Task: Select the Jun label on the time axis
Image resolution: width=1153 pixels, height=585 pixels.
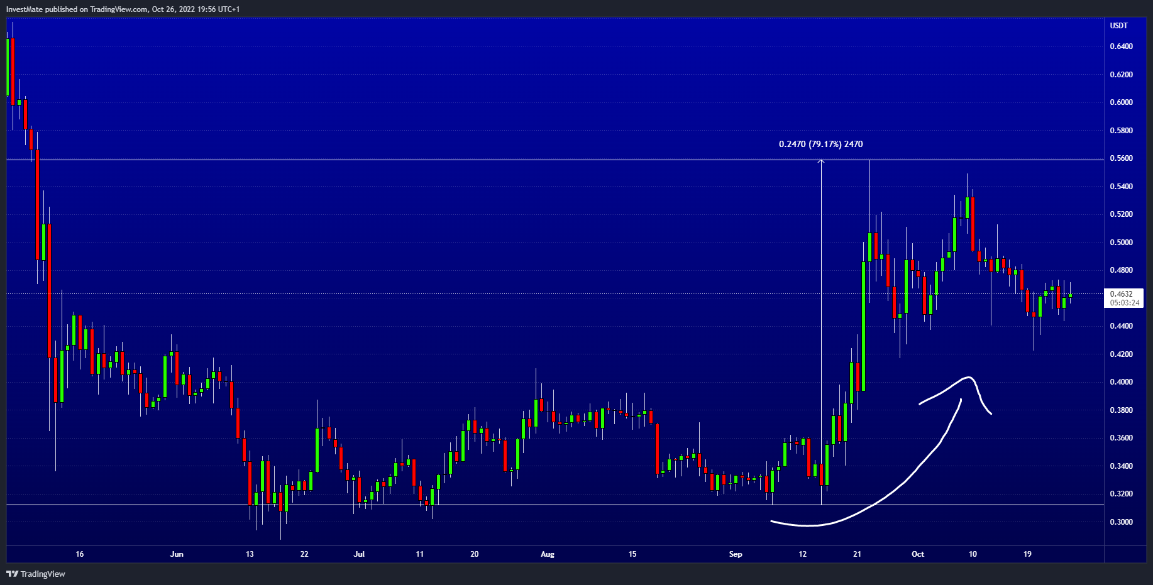Action: [x=177, y=554]
